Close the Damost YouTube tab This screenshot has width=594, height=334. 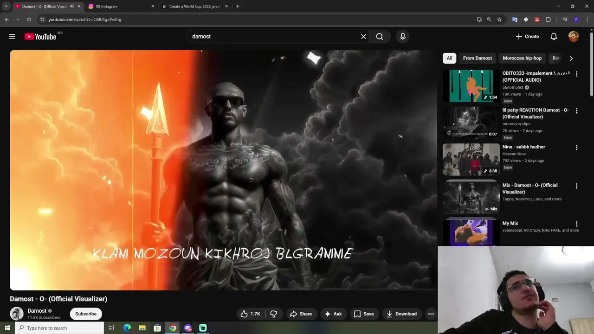[79, 6]
